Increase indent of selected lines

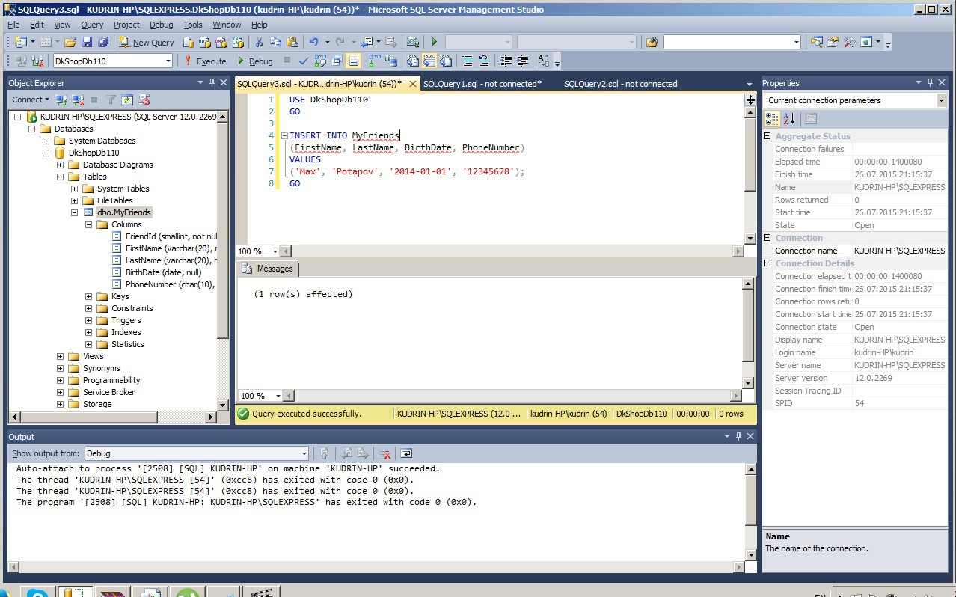coord(523,61)
